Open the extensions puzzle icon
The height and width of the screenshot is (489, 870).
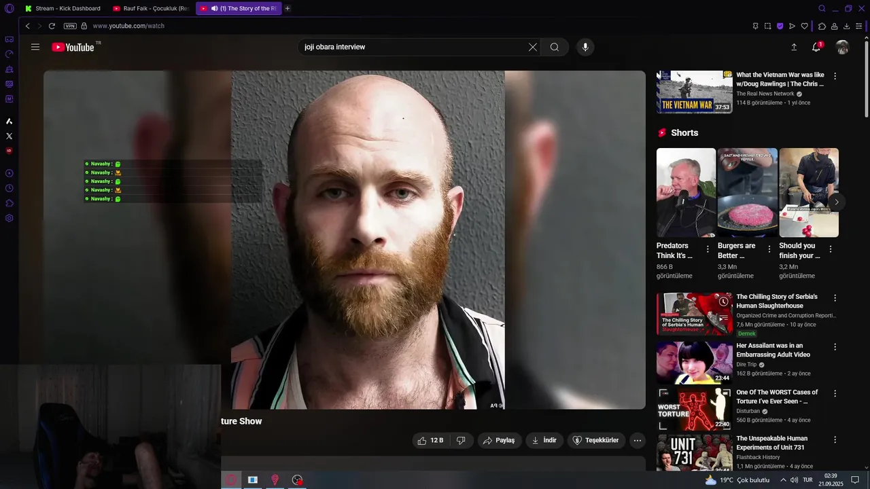point(822,26)
